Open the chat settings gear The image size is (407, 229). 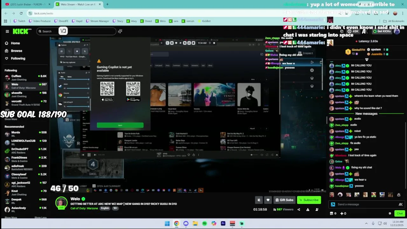(390, 213)
